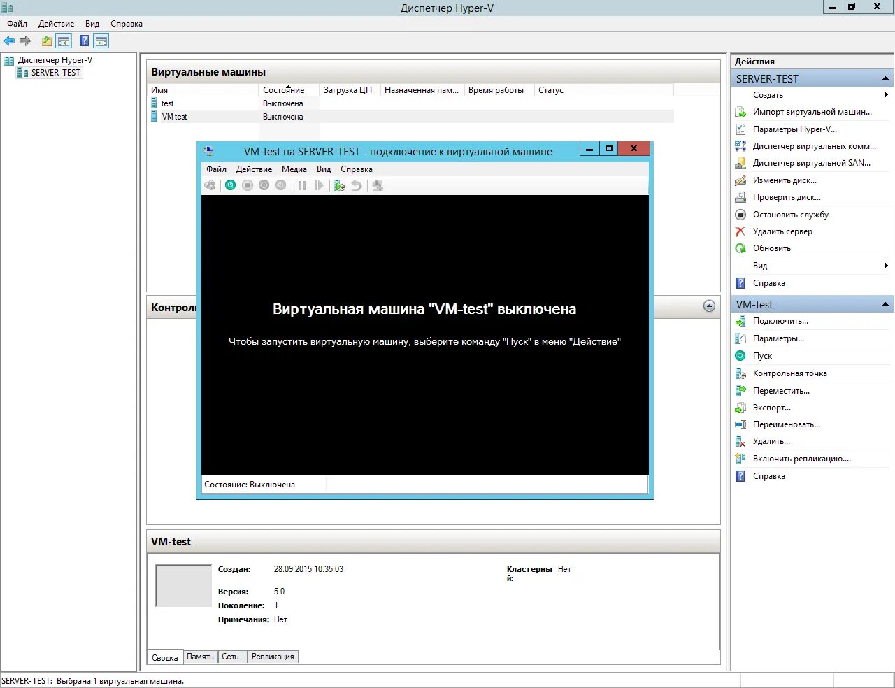Click the Enhanced session icon in VM connection toolbar
Viewport: 895px width, 688px height.
pos(378,185)
